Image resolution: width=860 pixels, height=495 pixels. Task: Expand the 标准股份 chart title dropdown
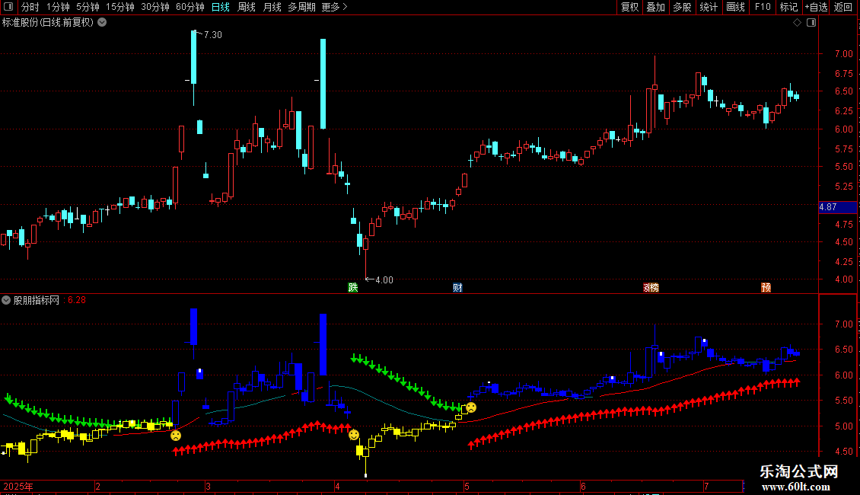(102, 23)
